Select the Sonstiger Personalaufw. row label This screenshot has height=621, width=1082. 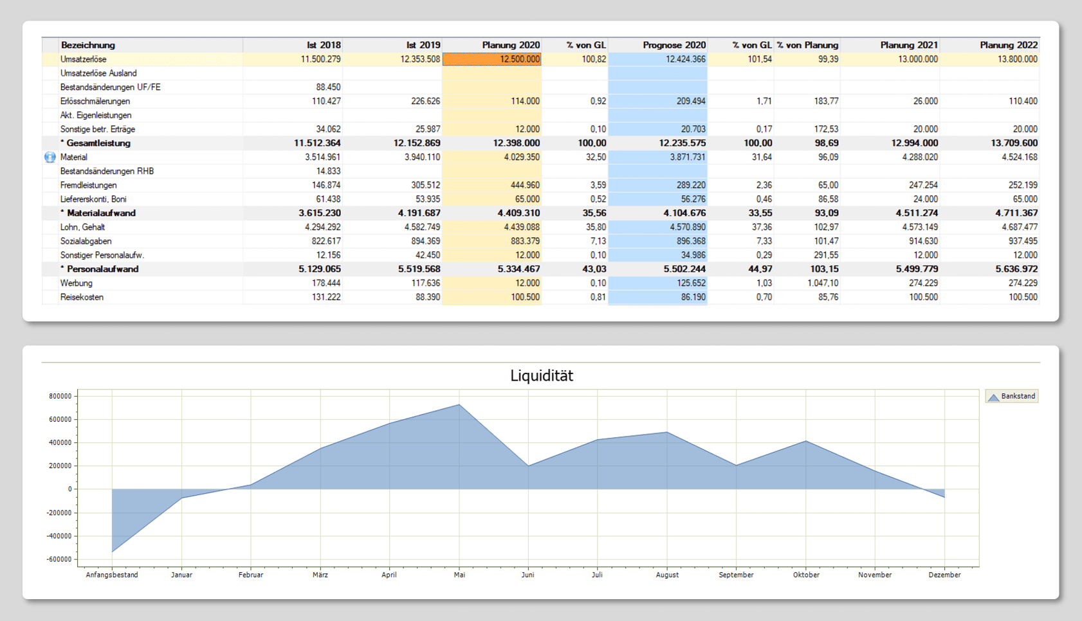point(102,255)
